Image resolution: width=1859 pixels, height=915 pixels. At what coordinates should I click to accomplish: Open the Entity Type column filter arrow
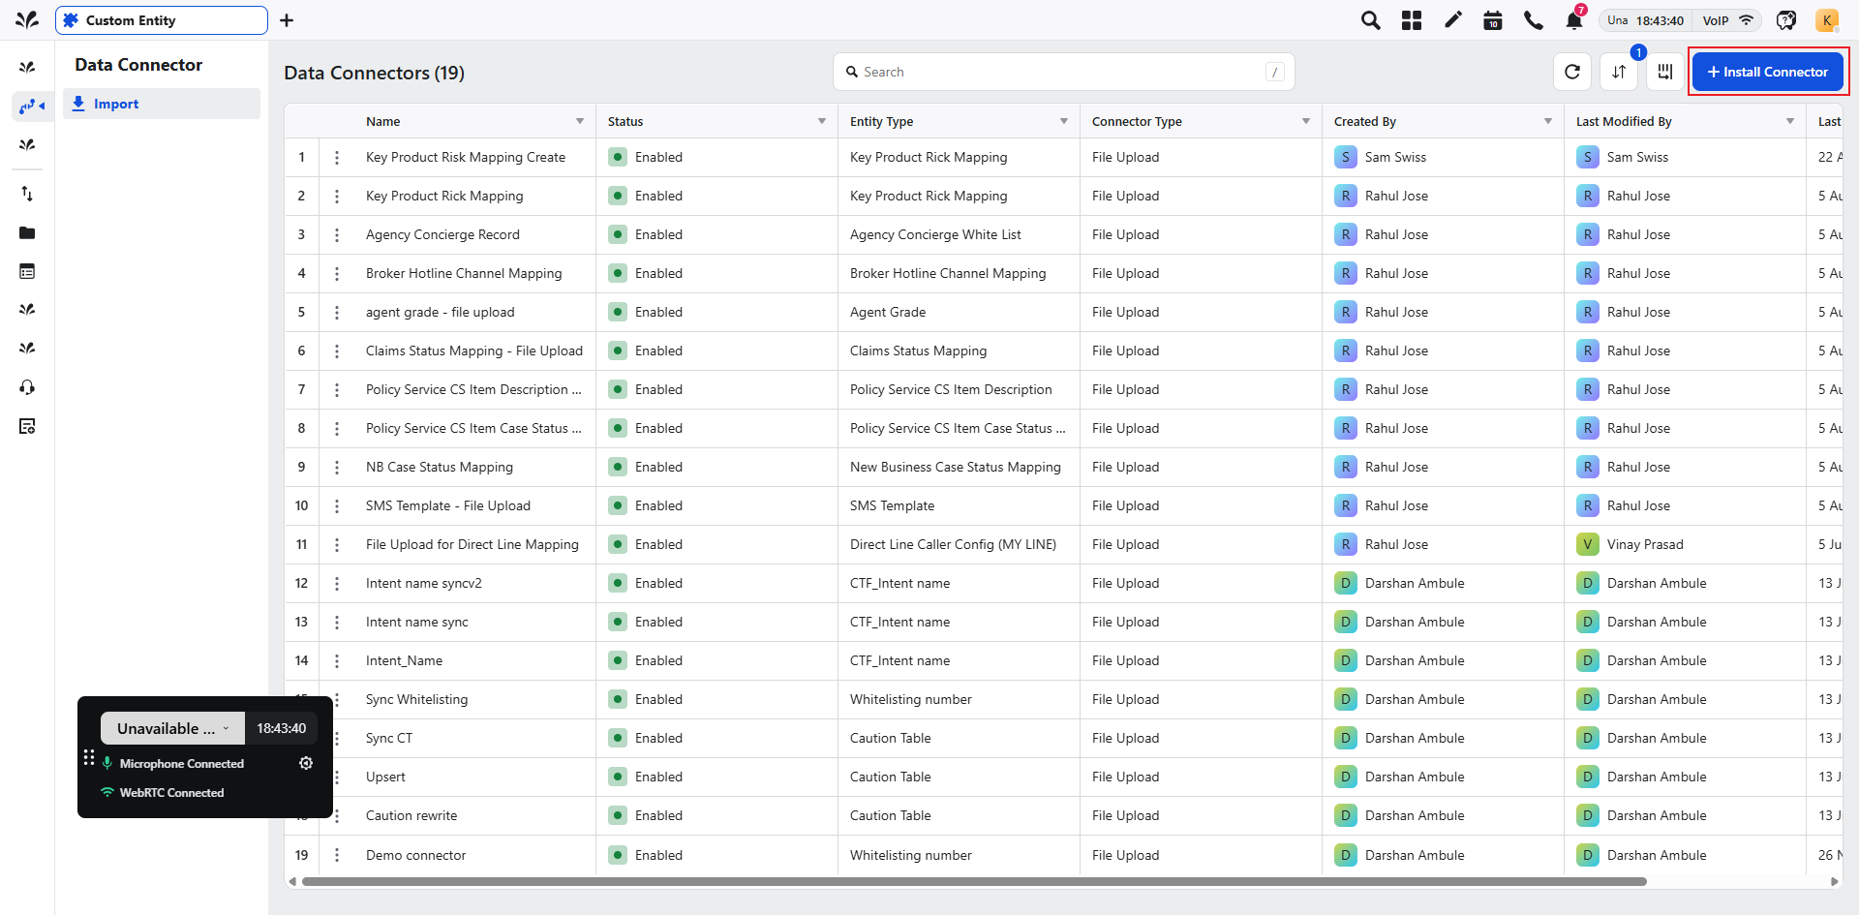click(x=1064, y=121)
